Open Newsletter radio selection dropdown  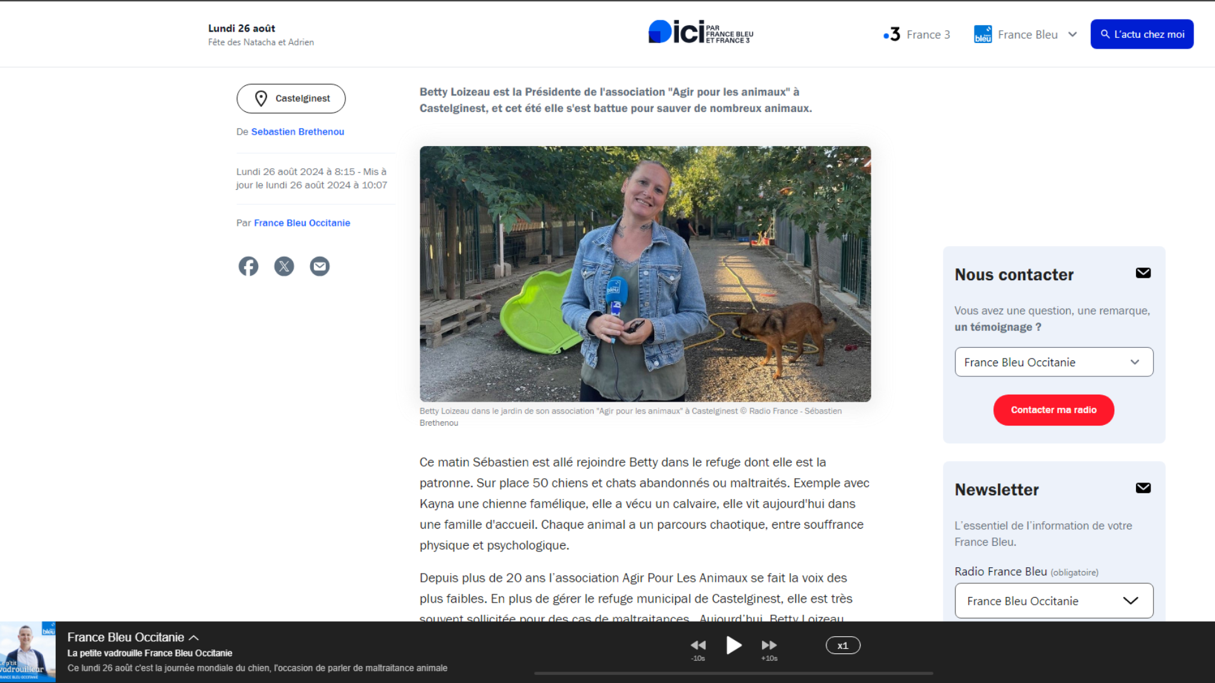pyautogui.click(x=1054, y=601)
